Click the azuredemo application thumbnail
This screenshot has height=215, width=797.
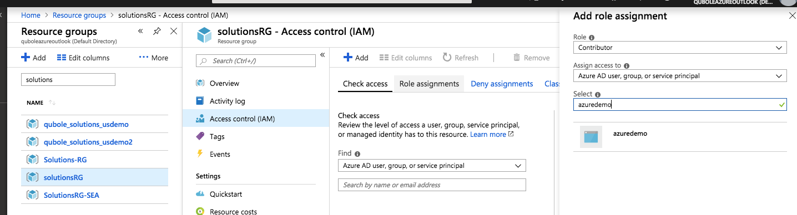(x=591, y=137)
